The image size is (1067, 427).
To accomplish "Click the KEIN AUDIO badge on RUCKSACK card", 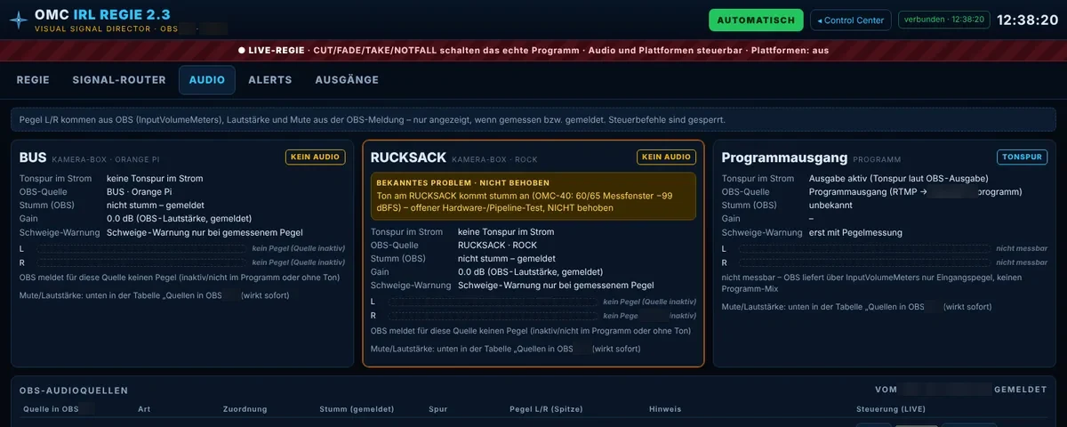I will pyautogui.click(x=666, y=157).
